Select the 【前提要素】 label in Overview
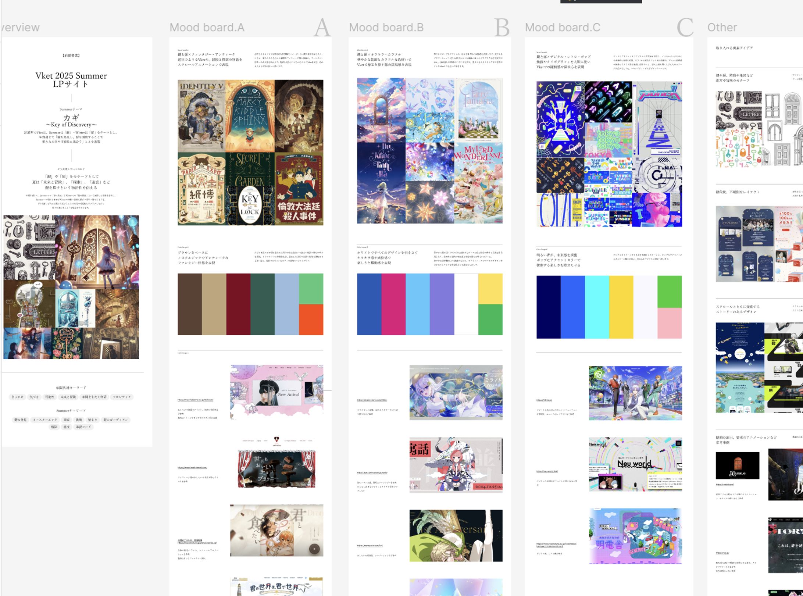The width and height of the screenshot is (803, 596). (x=71, y=56)
